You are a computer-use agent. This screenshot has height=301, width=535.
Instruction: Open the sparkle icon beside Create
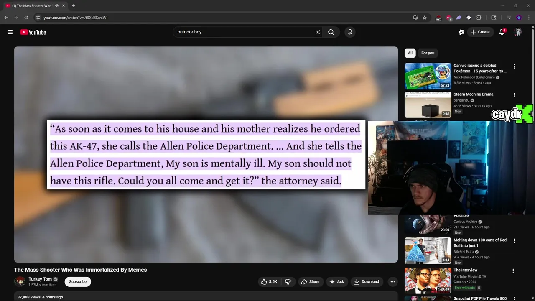click(x=461, y=32)
